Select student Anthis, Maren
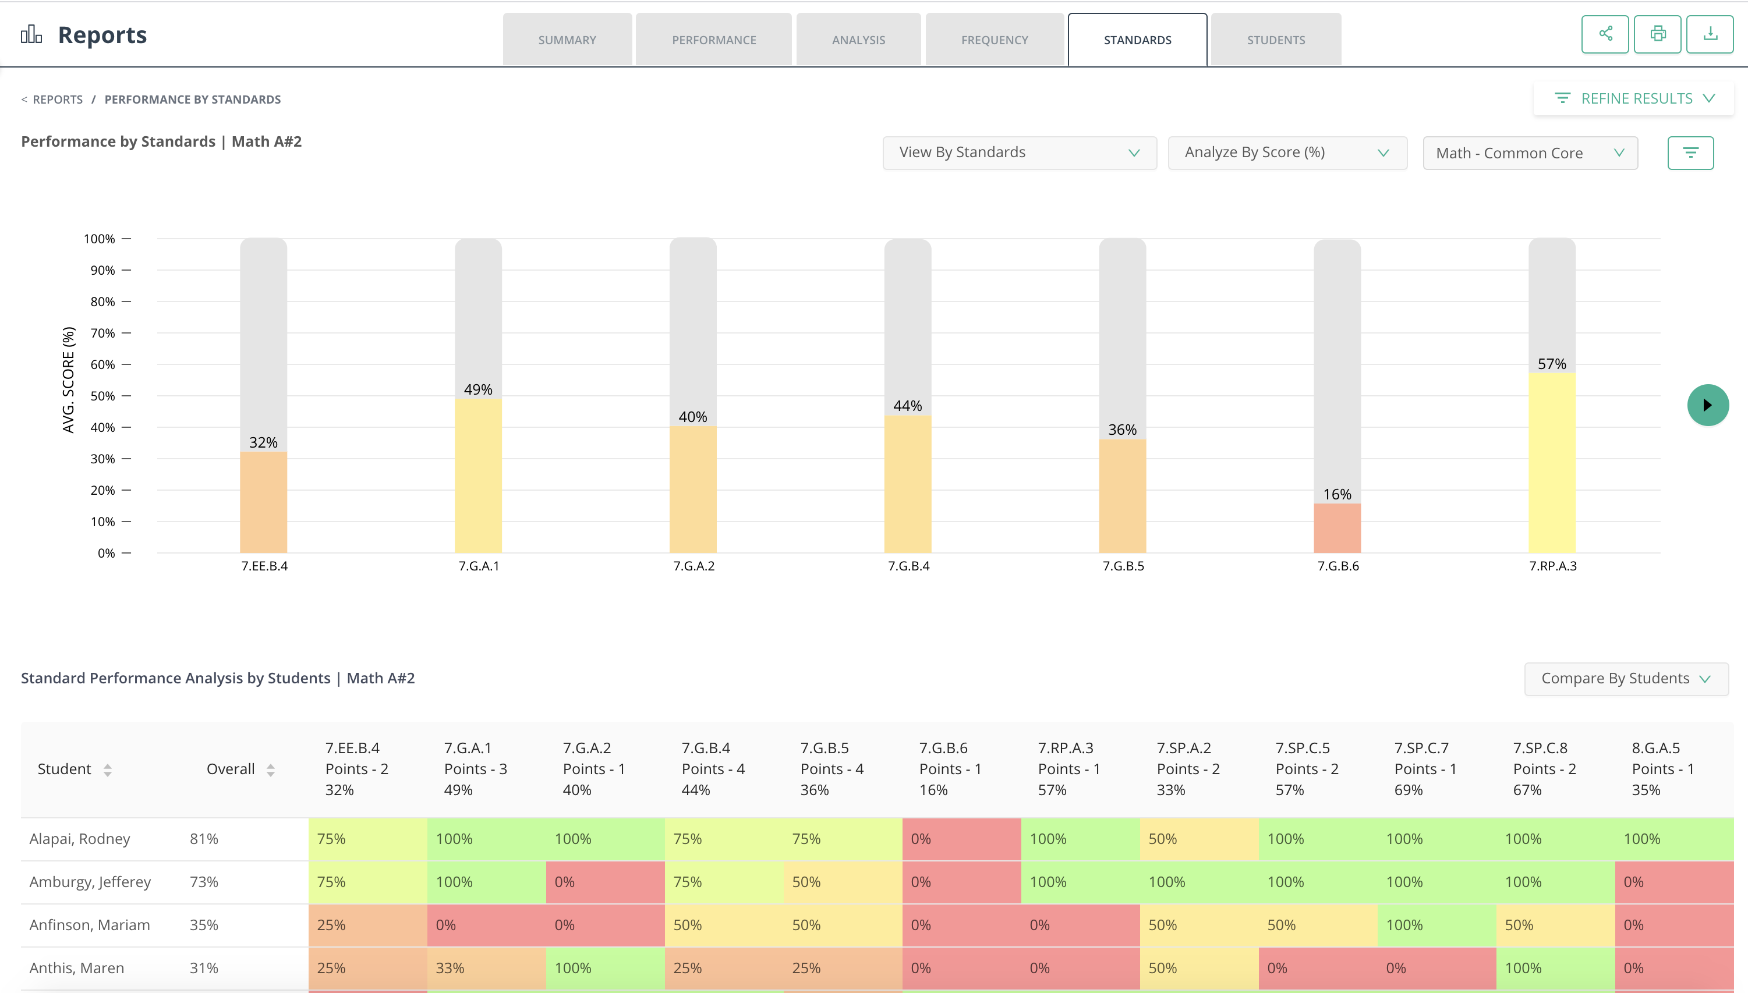This screenshot has width=1748, height=993. [x=76, y=968]
